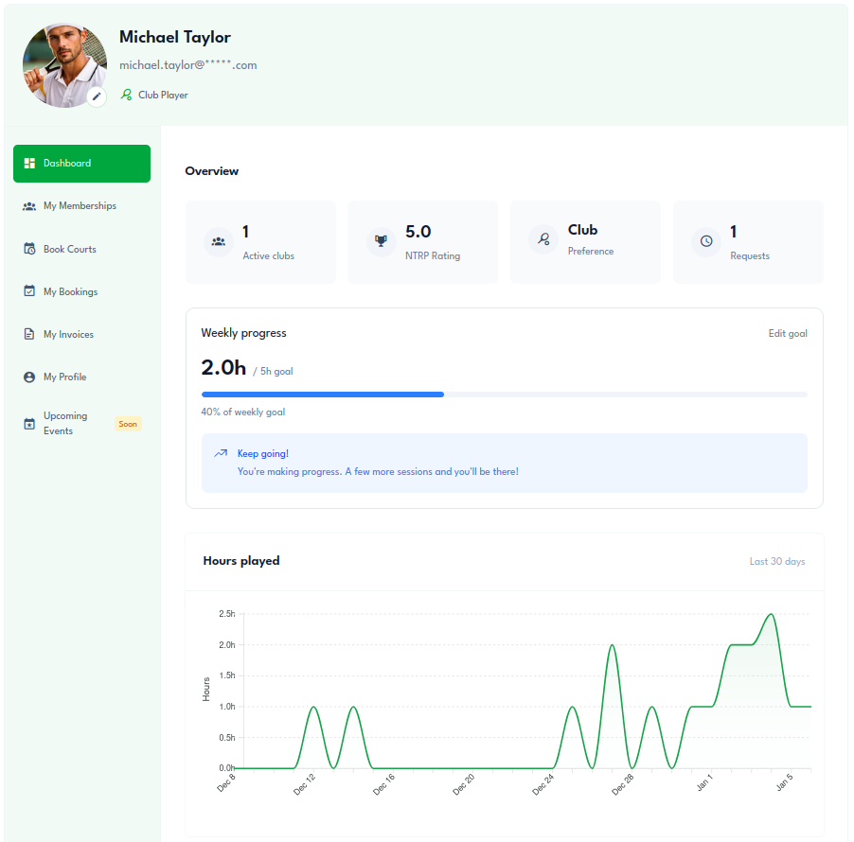Click the Upcoming Events star calendar icon
Viewport: 854px width, 842px height.
pos(29,424)
